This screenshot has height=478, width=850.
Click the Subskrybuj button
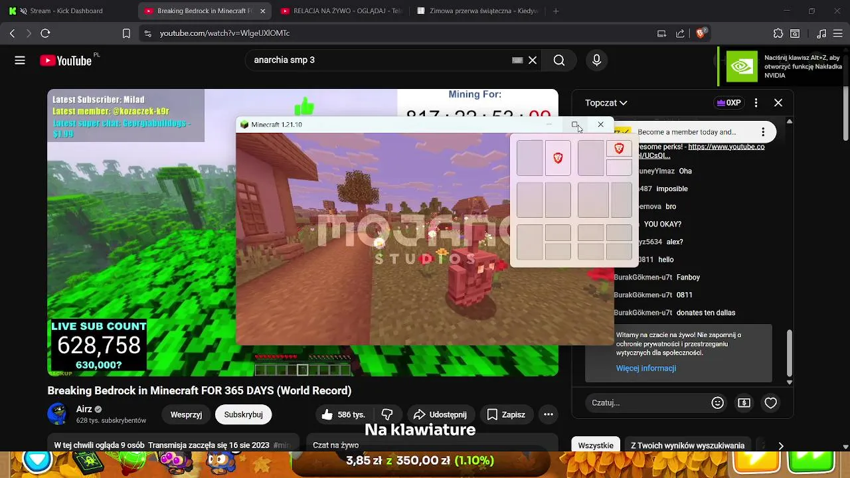[x=243, y=414]
